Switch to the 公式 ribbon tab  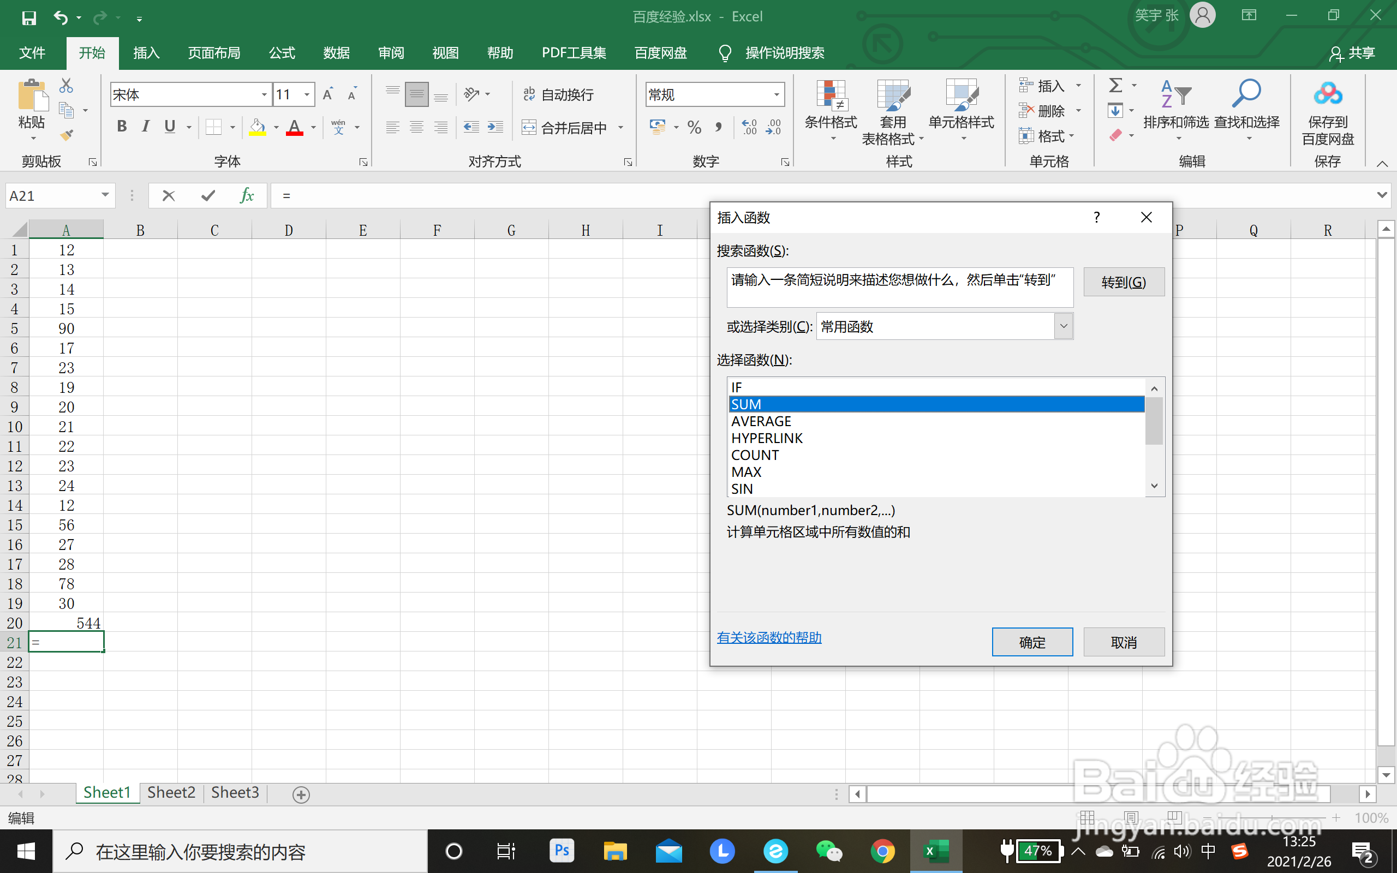tap(281, 52)
